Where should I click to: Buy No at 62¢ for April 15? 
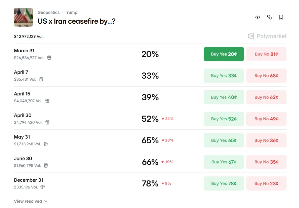[x=266, y=97]
